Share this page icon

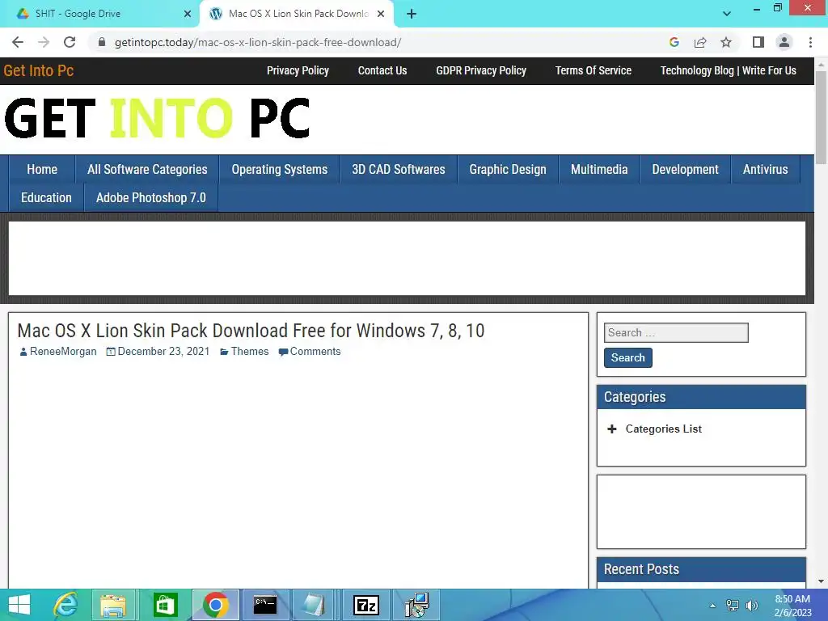click(x=700, y=42)
